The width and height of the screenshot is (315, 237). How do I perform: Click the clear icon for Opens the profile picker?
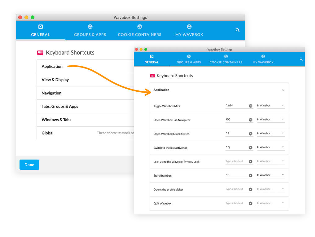(251, 189)
